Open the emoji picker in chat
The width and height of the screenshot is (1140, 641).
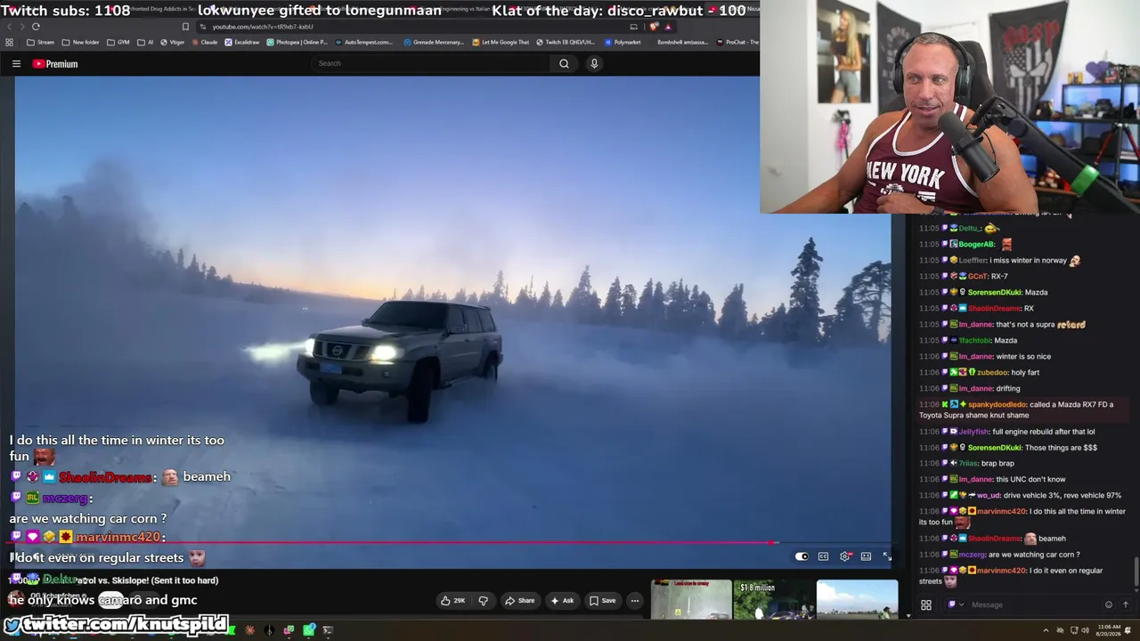1109,604
